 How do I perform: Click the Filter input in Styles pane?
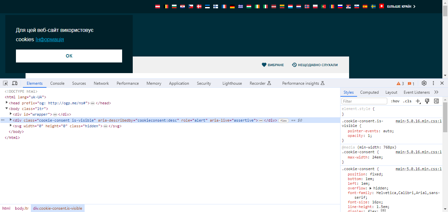[364, 101]
